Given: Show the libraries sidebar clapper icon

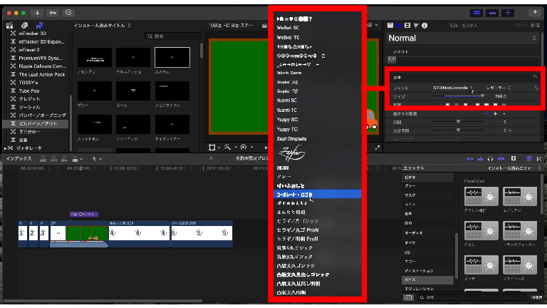Looking at the screenshot, I should click(x=10, y=26).
